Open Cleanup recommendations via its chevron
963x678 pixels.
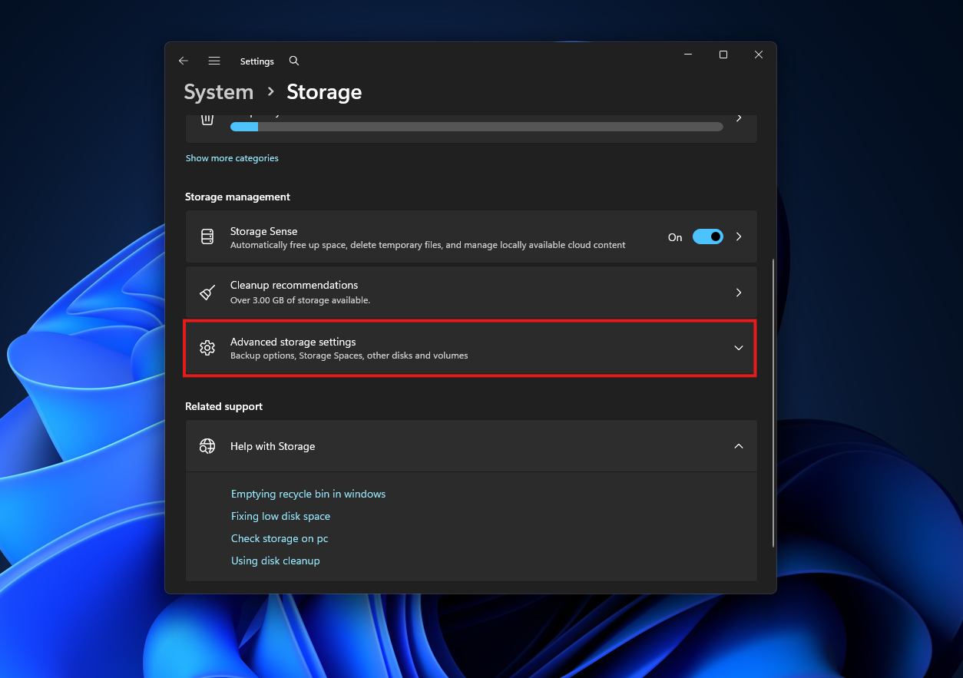(738, 293)
